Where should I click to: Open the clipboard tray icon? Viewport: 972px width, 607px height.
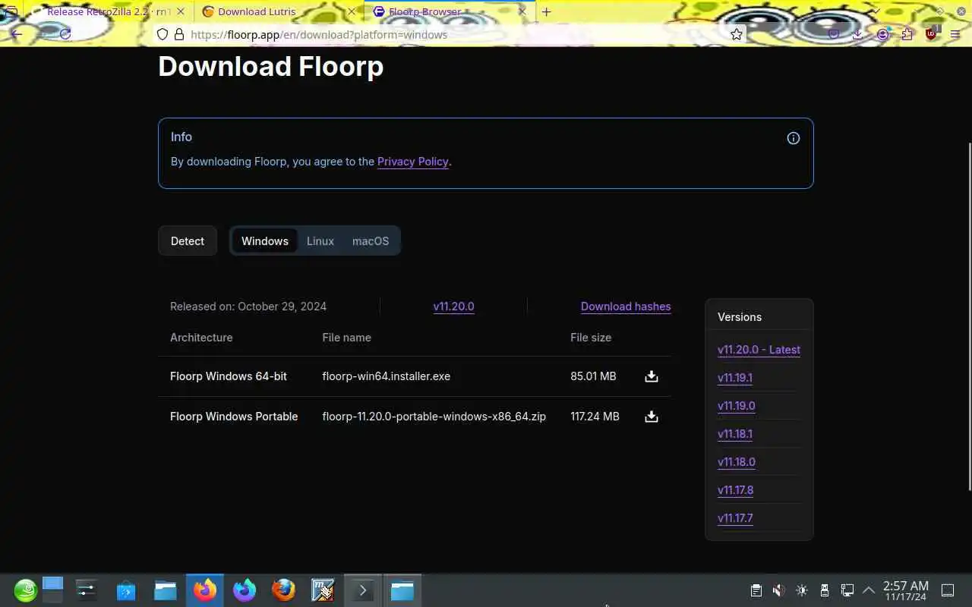(x=756, y=590)
